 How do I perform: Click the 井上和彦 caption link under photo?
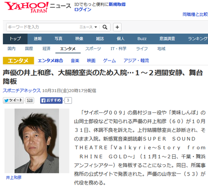14,177
